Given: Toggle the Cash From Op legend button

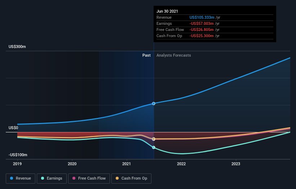Looking at the screenshot, I should tap(131, 179).
